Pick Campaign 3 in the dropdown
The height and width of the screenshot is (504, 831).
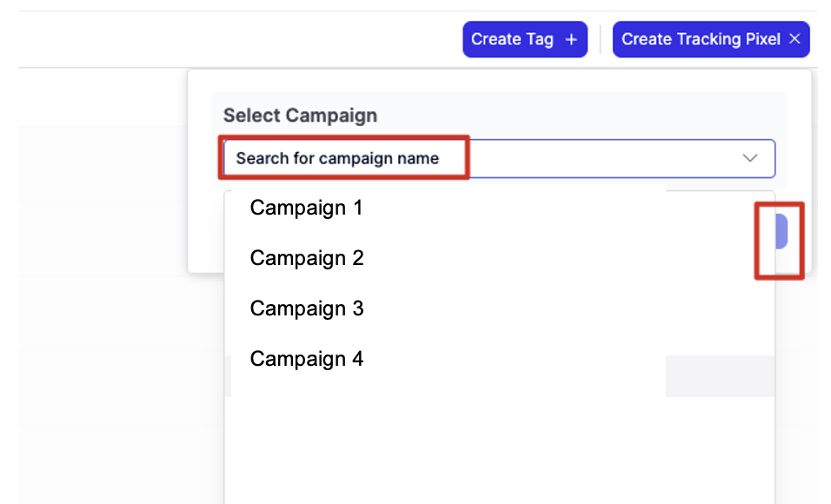coord(306,308)
